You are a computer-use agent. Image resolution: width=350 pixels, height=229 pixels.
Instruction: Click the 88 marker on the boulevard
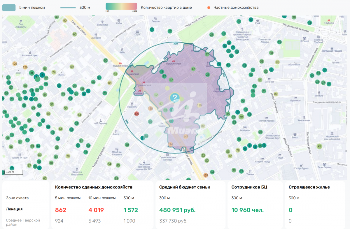click(x=110, y=83)
